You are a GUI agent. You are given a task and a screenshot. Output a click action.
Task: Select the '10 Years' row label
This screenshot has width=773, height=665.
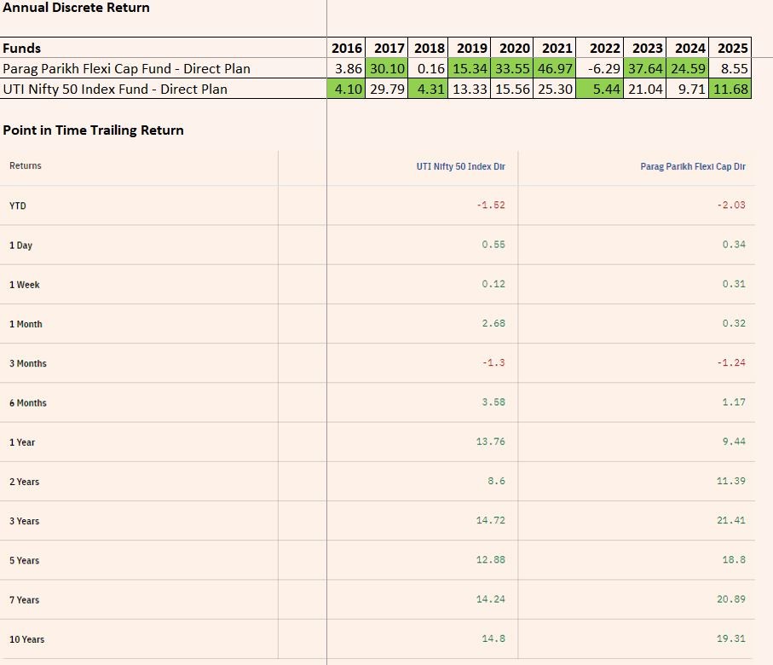tap(27, 639)
